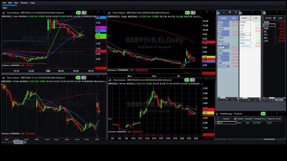Select the page tab in dark watchlist

[279, 100]
